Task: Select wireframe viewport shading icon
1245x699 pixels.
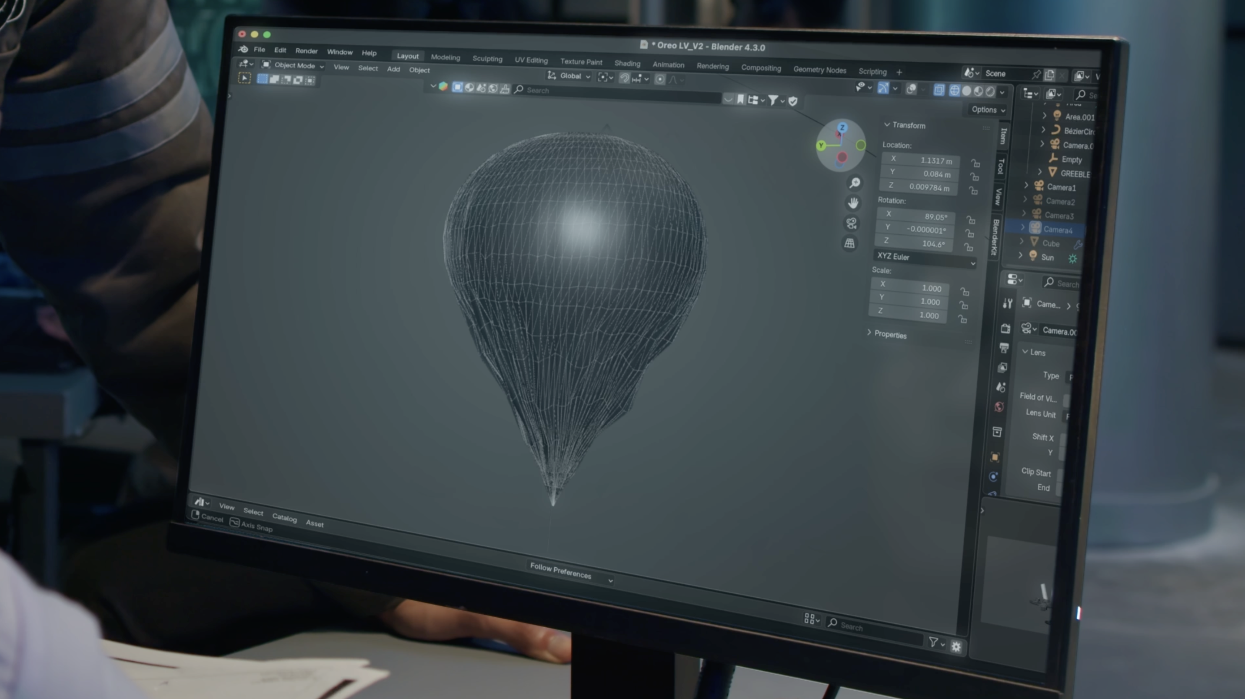Action: 955,91
